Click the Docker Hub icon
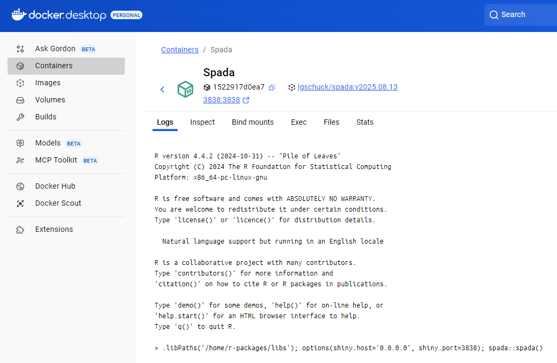Screen dimensions: 557x363 20,187
